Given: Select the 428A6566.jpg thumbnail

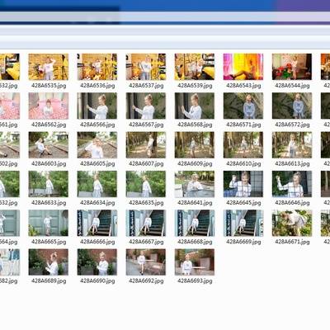Looking at the screenshot, I should pyautogui.click(x=97, y=106).
